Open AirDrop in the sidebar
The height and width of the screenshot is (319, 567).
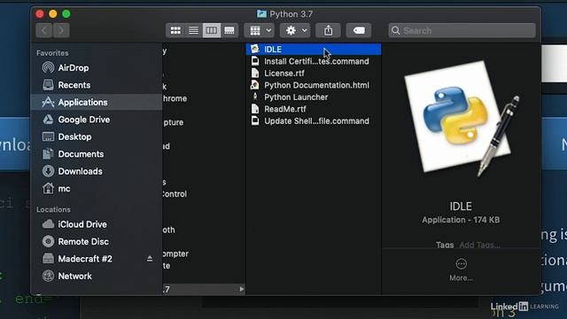tap(97, 67)
